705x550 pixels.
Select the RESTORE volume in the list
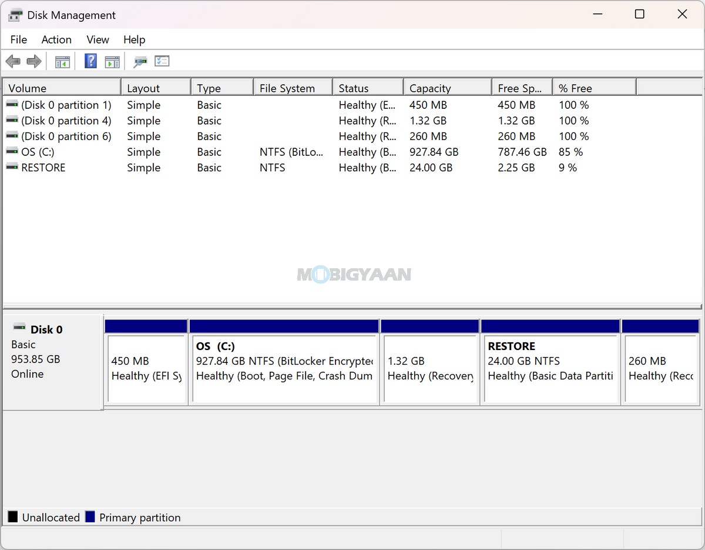(x=352, y=167)
